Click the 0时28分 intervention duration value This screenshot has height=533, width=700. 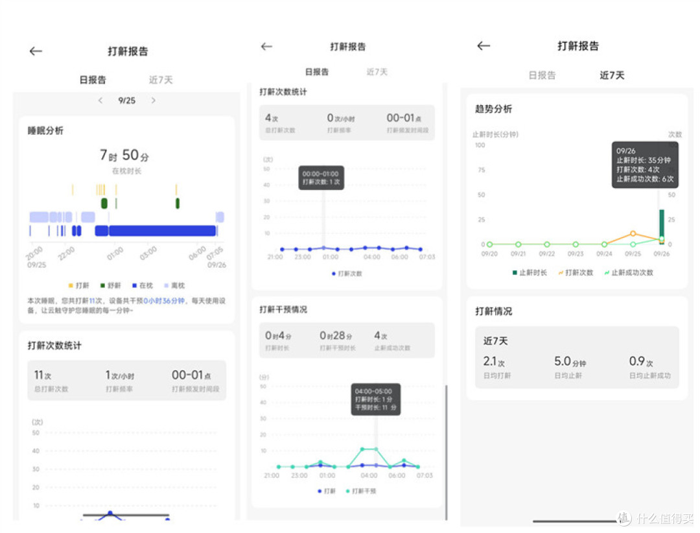click(x=336, y=335)
